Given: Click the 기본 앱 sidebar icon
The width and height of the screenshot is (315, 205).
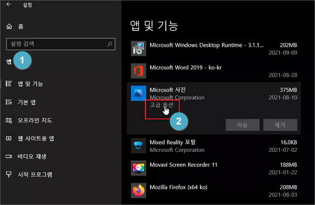Looking at the screenshot, I should (x=9, y=102).
